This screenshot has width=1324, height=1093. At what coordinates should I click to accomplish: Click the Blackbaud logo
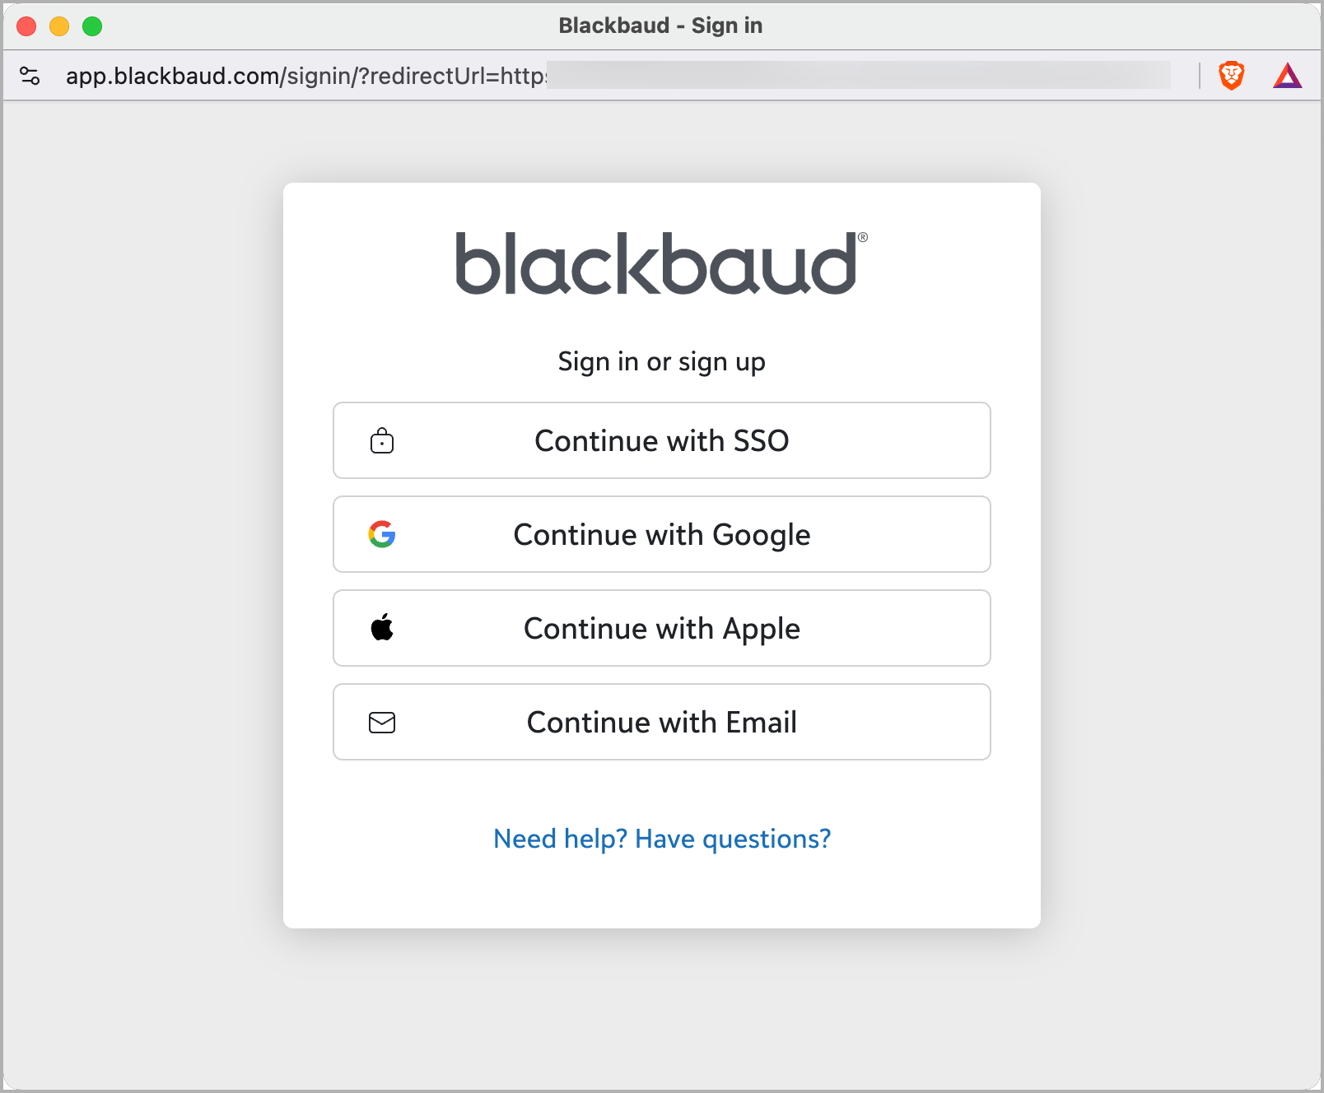656,263
